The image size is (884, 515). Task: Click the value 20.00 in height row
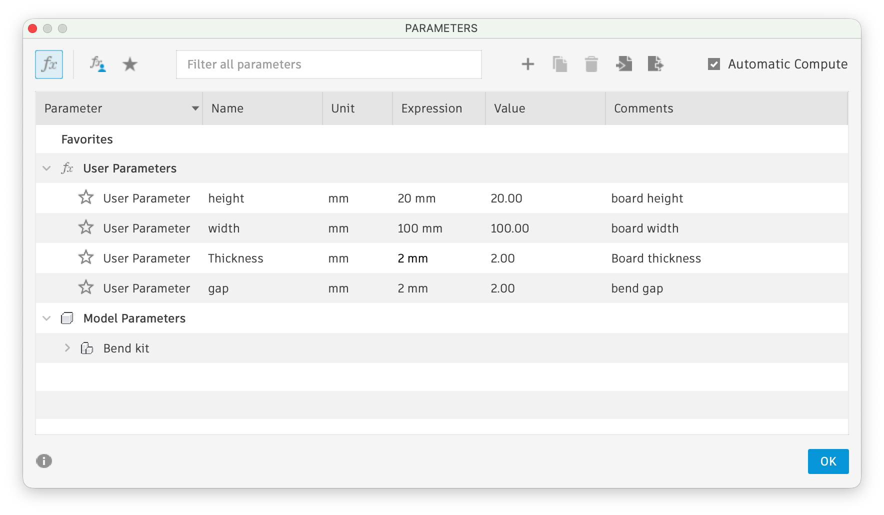[506, 198]
